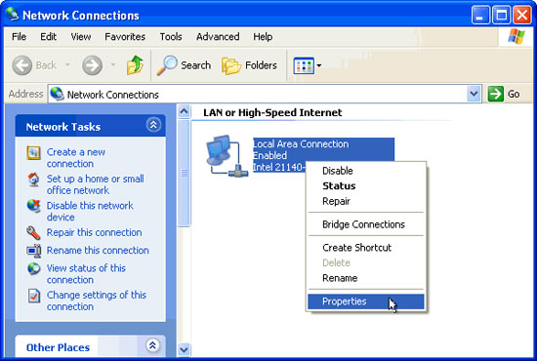Click the View status globe icon
The height and width of the screenshot is (361, 537).
point(33,268)
